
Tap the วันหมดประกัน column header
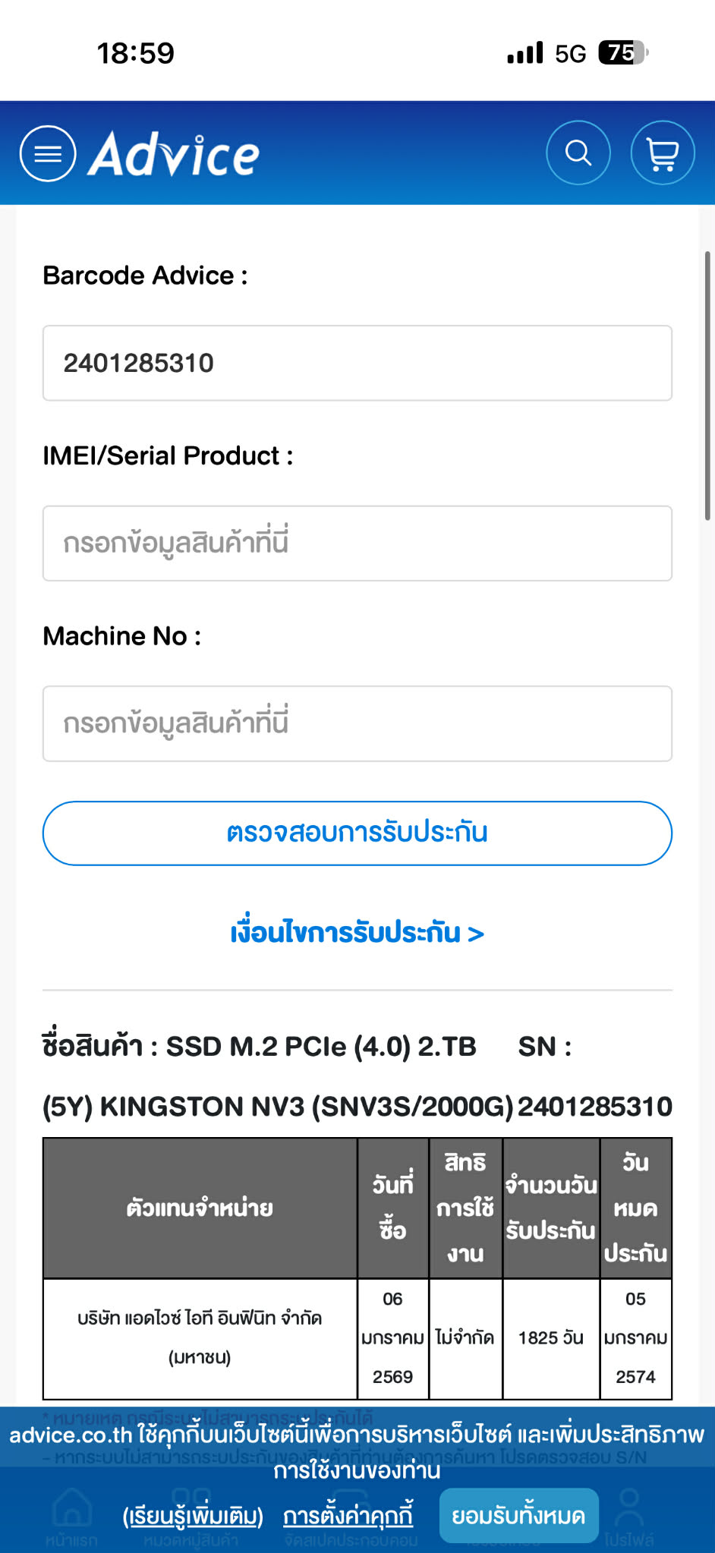pos(636,1208)
